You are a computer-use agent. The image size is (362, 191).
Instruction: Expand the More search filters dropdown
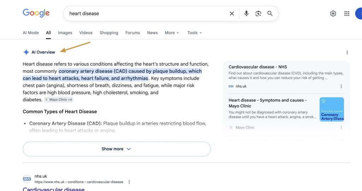pos(172,33)
